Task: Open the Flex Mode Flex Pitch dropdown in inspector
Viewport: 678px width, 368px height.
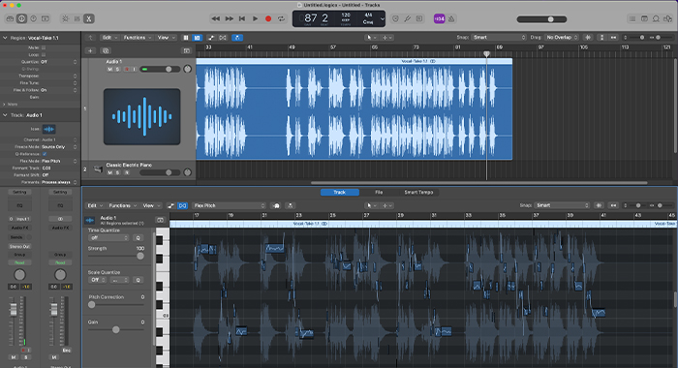Action: pyautogui.click(x=59, y=161)
